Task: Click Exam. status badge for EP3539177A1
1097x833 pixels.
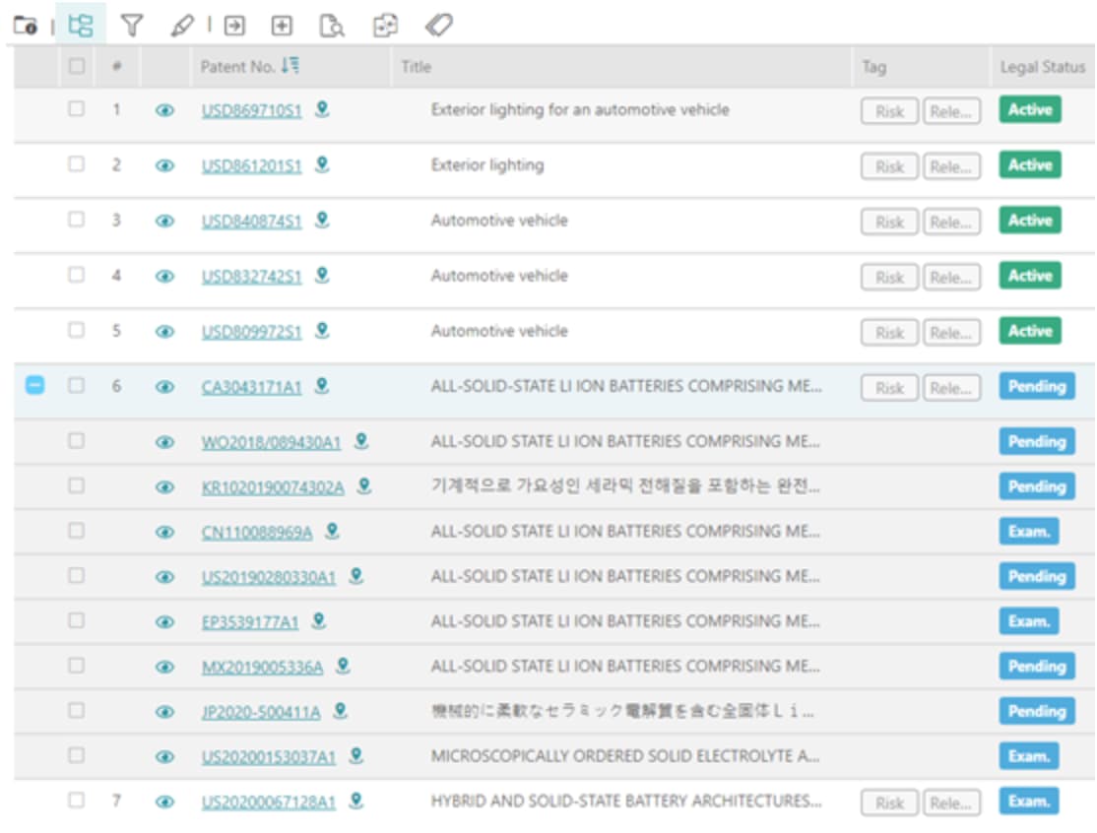Action: (1029, 621)
